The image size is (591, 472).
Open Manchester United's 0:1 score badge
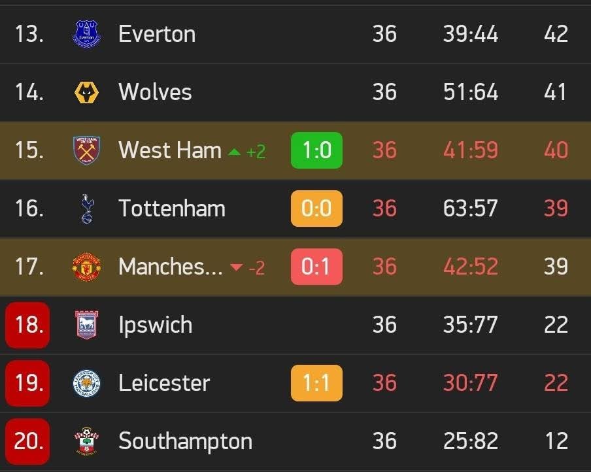point(316,267)
